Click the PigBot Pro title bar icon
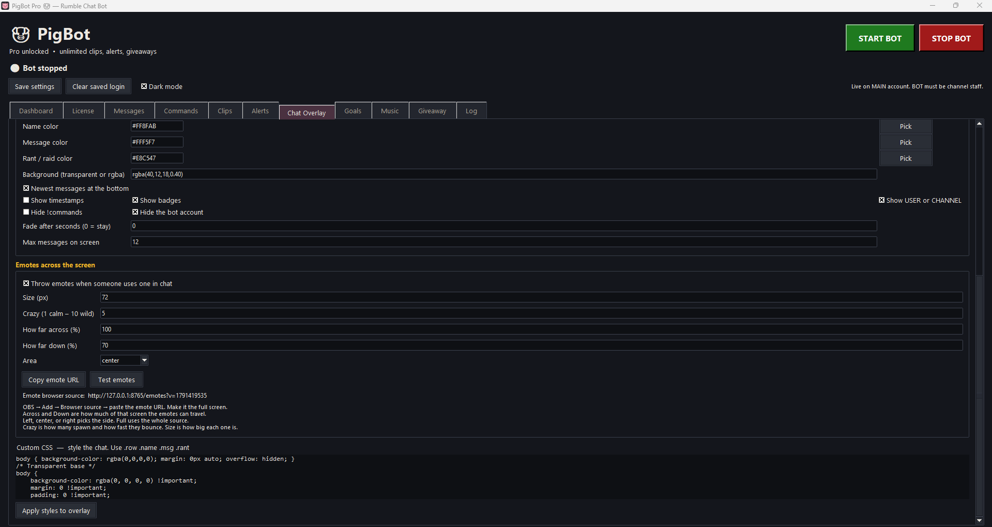 coord(5,6)
